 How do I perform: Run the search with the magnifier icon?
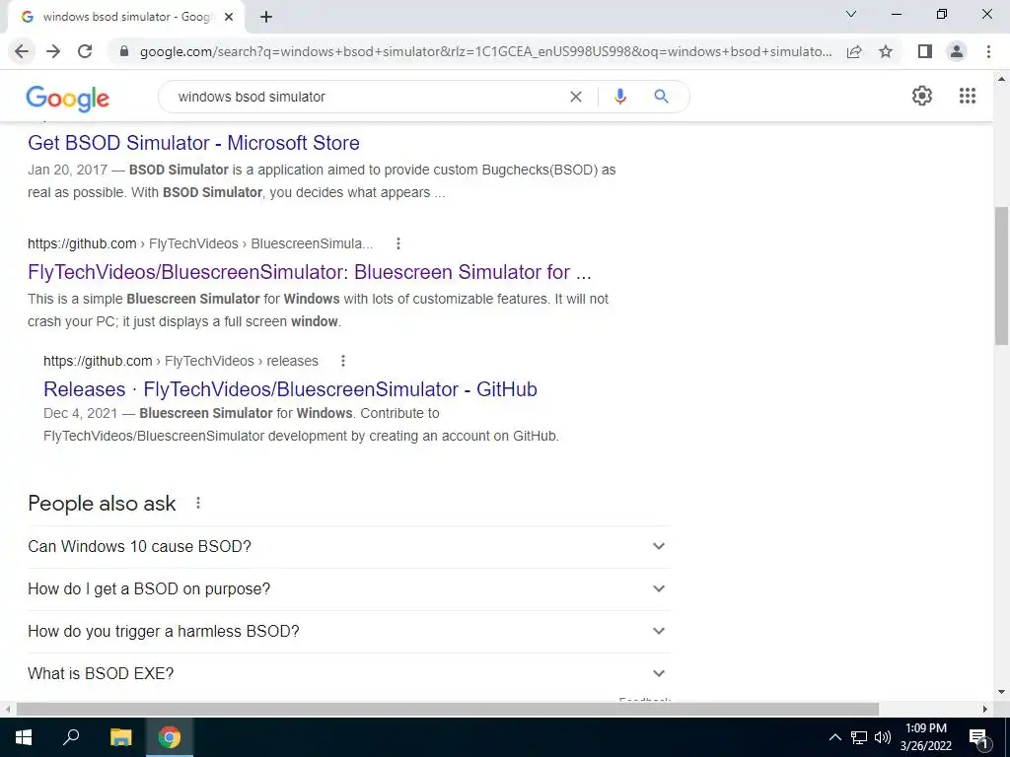pos(661,97)
